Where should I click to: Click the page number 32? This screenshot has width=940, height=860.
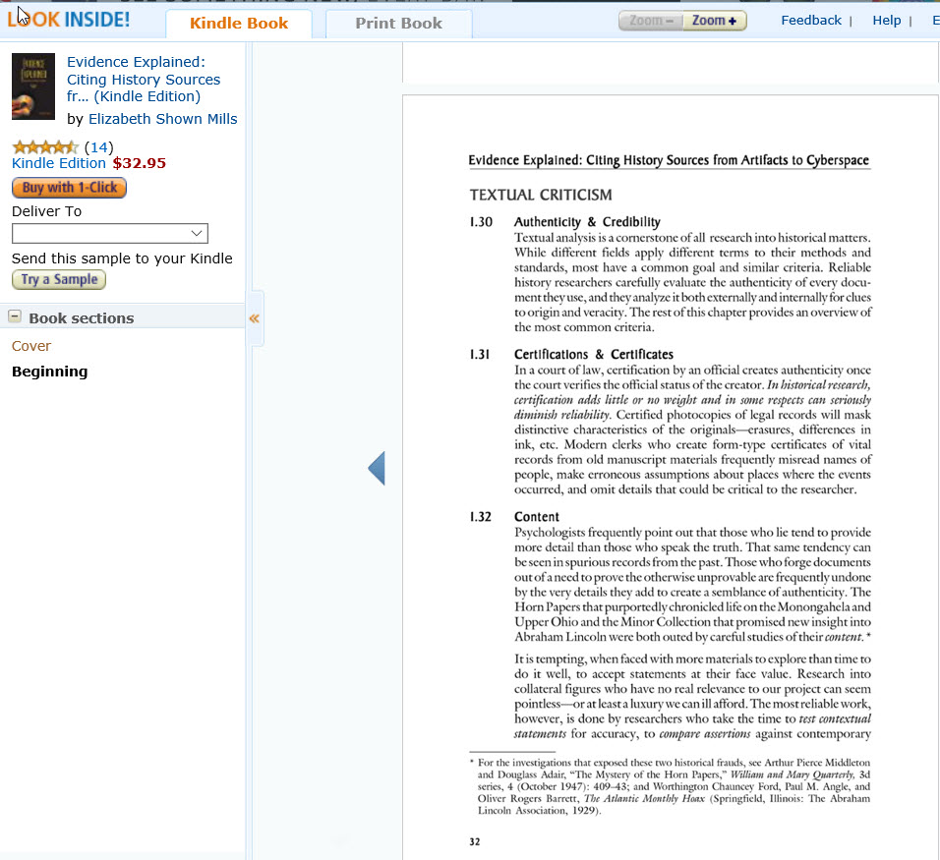coord(475,841)
